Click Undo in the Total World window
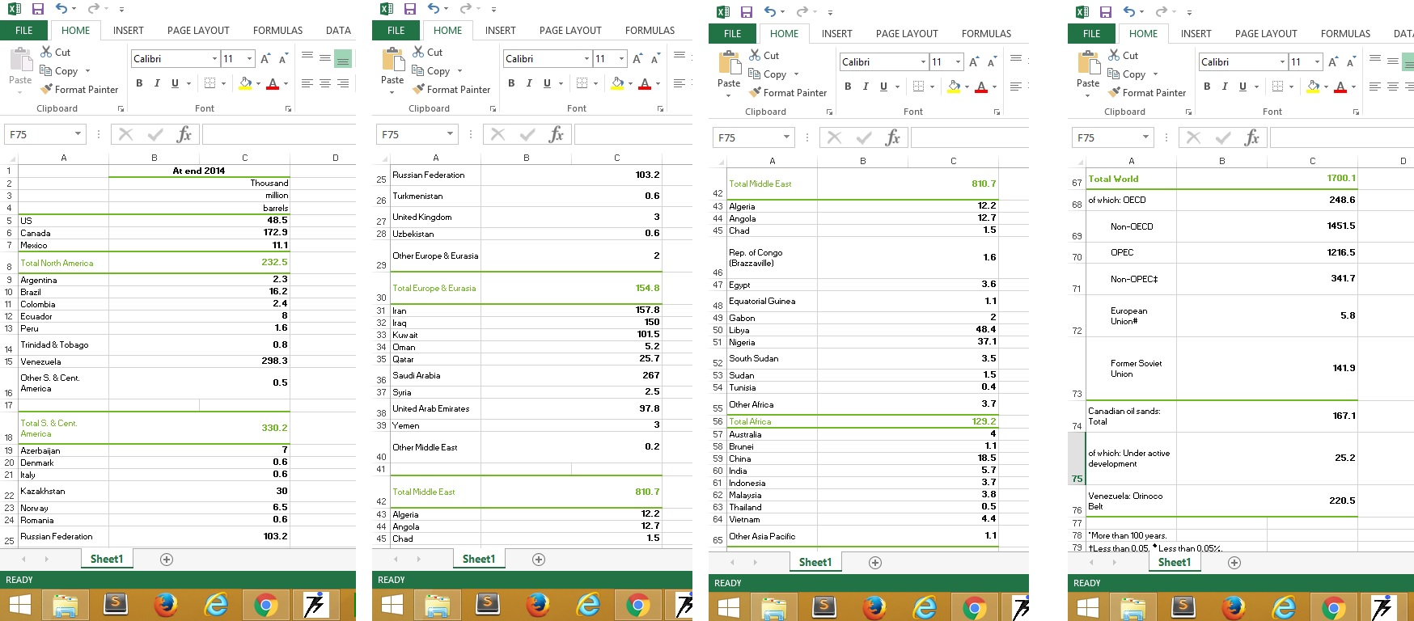The width and height of the screenshot is (1414, 621). pos(1128,12)
